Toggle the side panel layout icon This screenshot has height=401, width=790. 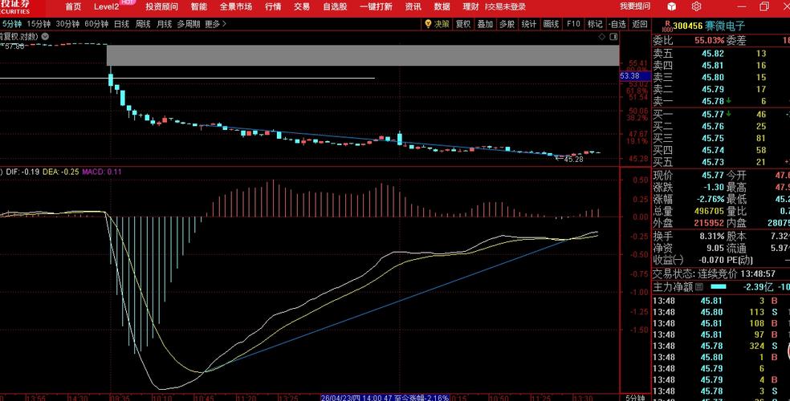(613, 37)
